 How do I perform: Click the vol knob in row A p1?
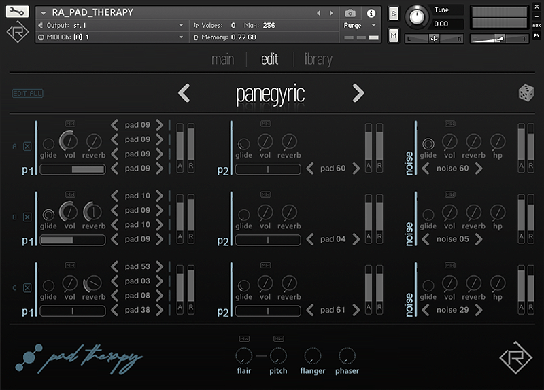[69, 141]
